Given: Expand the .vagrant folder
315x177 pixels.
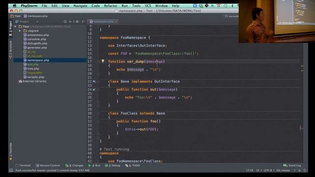Looking at the screenshot, I should click(20, 30).
